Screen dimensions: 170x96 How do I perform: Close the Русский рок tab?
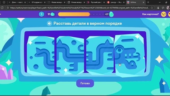click(x=104, y=2)
